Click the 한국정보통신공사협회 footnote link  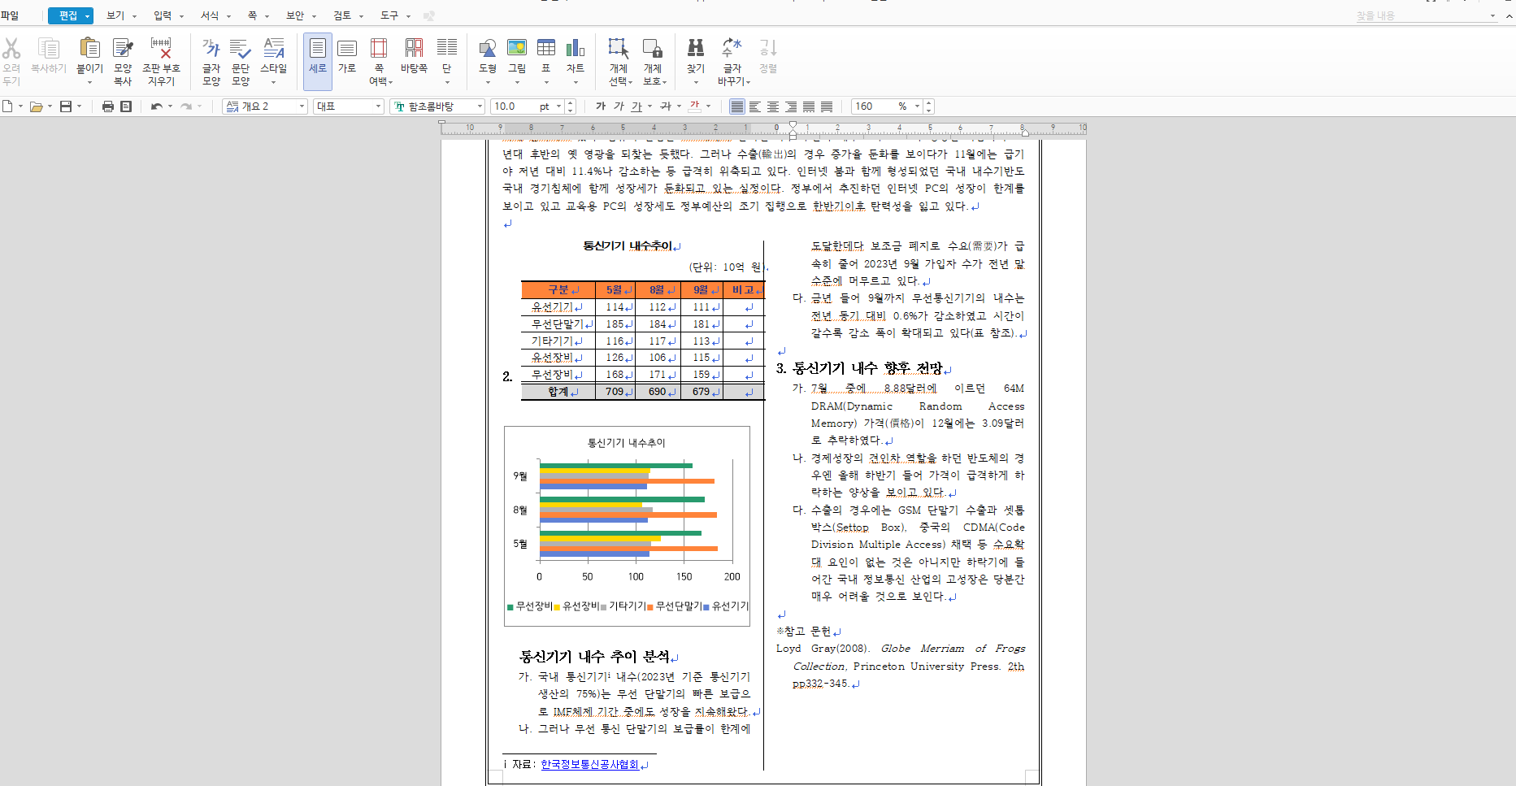pyautogui.click(x=589, y=764)
